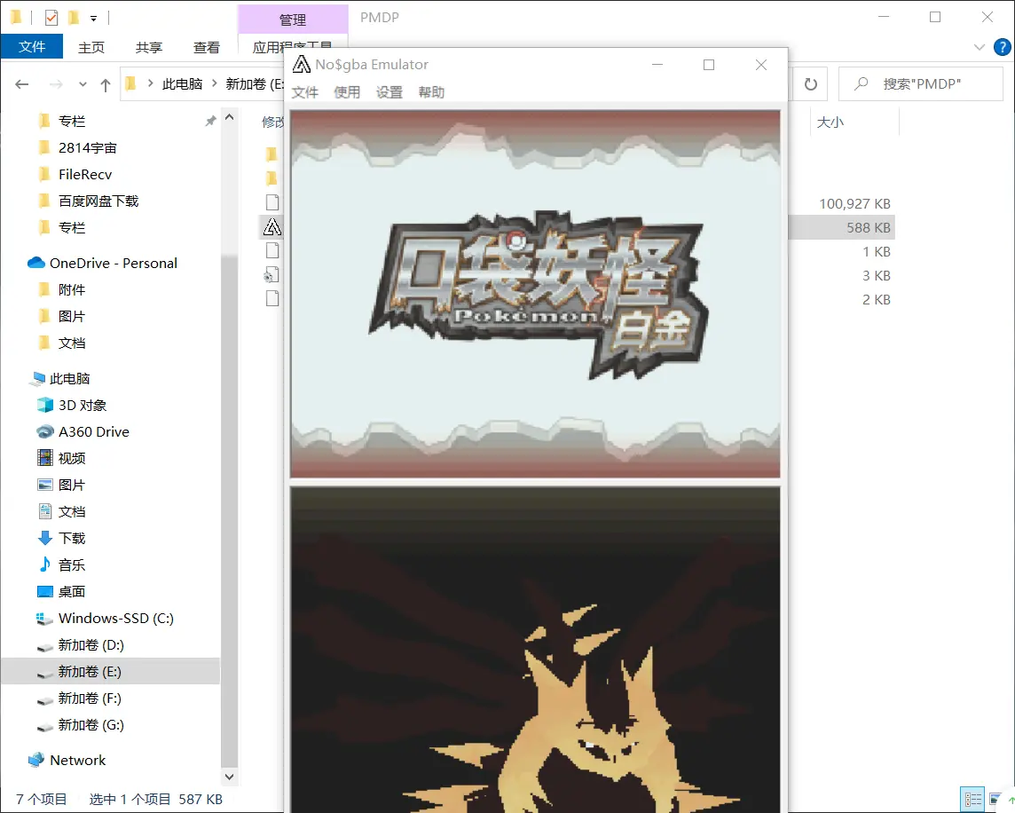
Task: Open 文档 folder under OneDrive
Action: [72, 343]
